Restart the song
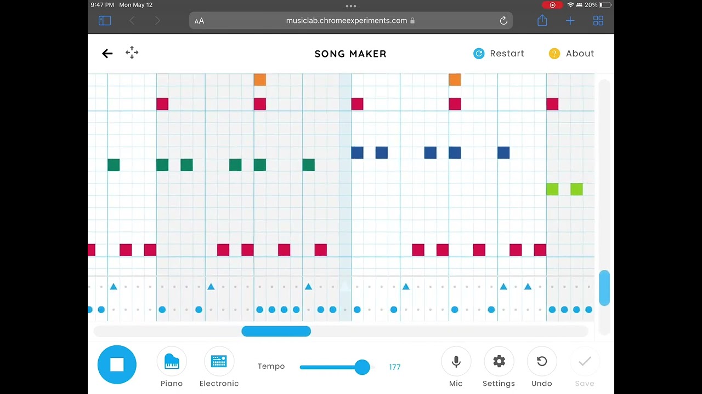This screenshot has height=394, width=702. (499, 54)
